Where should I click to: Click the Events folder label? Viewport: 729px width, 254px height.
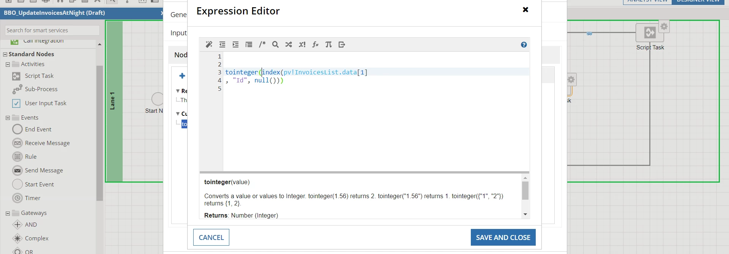click(x=30, y=118)
